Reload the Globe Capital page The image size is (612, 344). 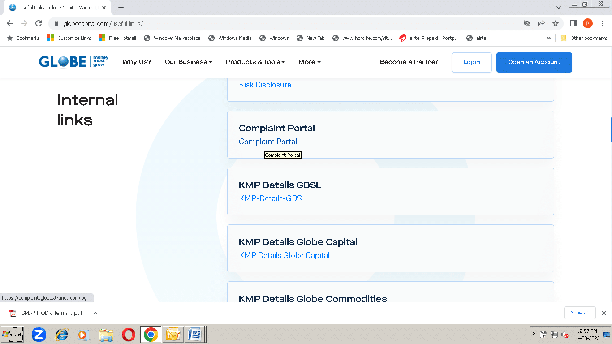39,23
